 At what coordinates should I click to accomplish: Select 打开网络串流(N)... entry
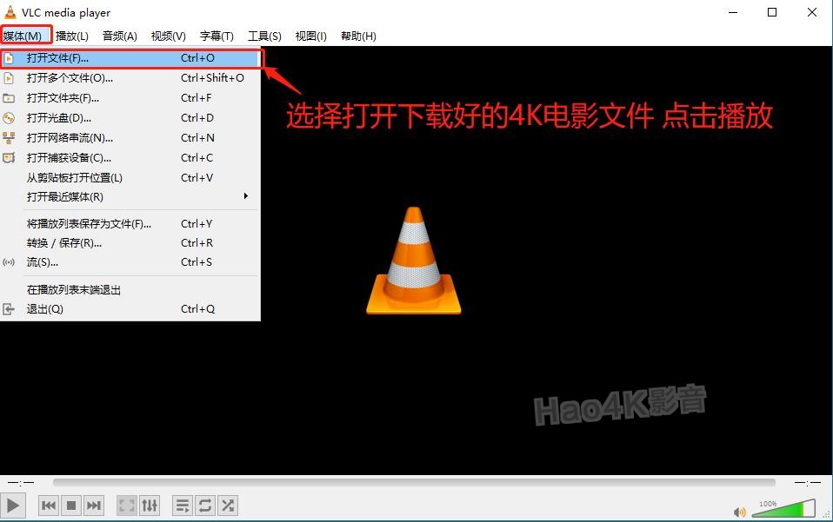point(130,138)
